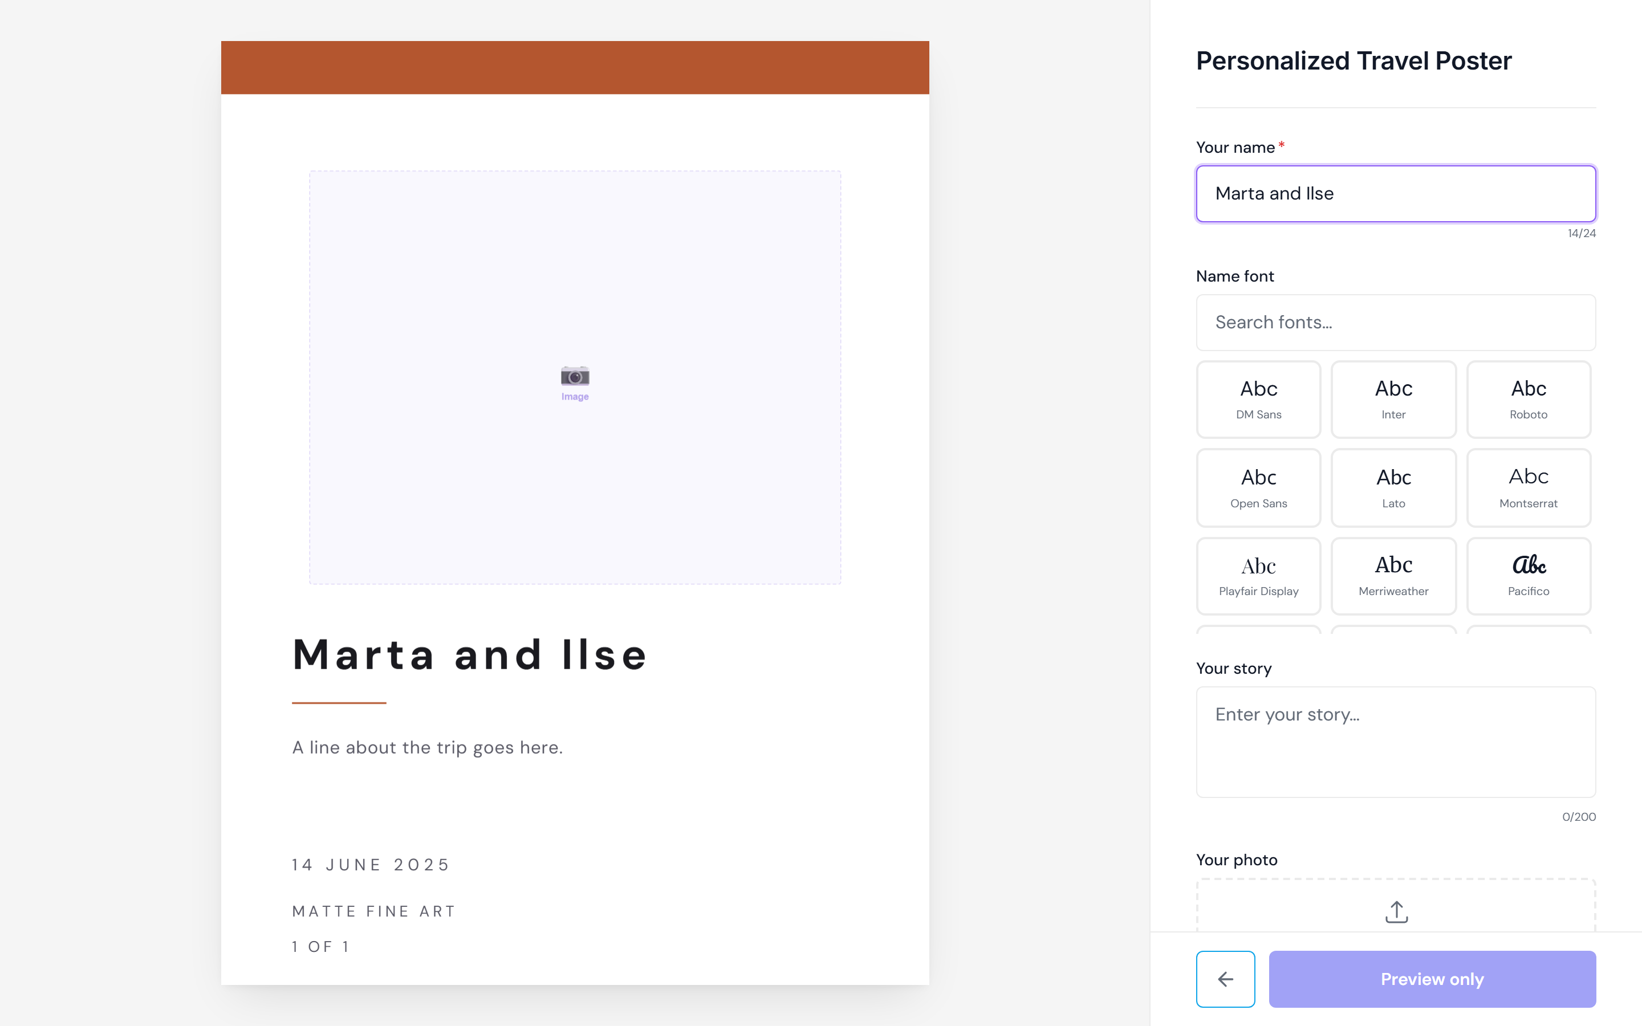Click the 'Your photo' label
The height and width of the screenshot is (1026, 1642).
1236,860
